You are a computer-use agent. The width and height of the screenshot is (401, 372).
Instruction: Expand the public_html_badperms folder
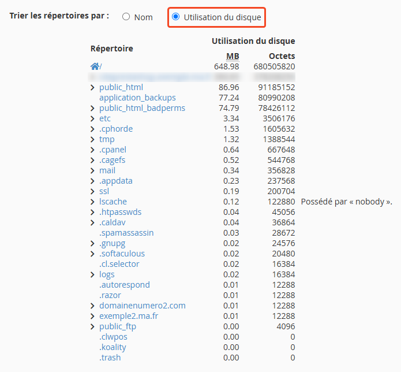click(93, 108)
